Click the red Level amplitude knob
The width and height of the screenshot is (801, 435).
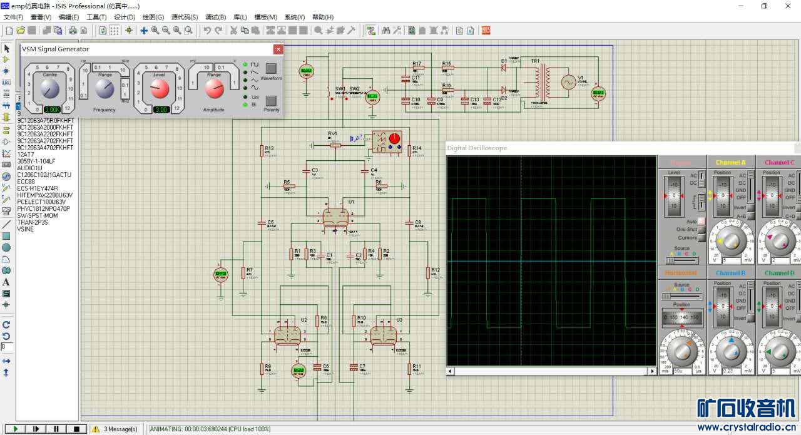point(160,90)
